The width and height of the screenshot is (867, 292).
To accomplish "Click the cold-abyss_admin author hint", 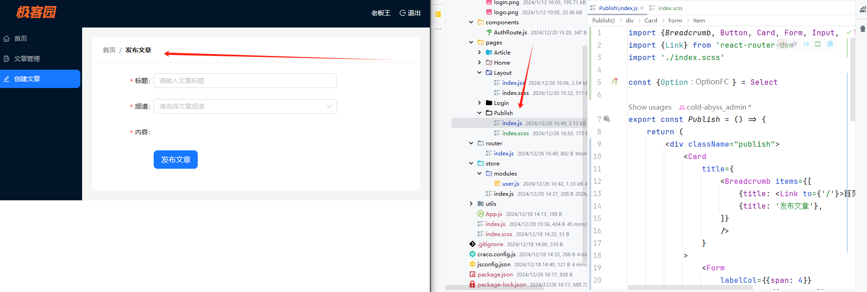I will click(715, 107).
